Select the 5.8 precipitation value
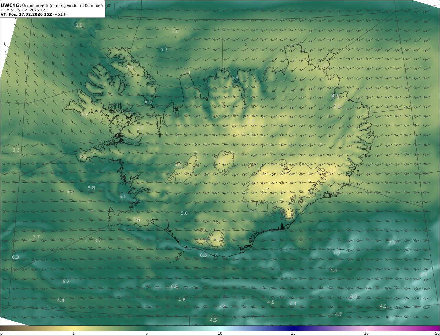Image resolution: width=440 pixels, height=336 pixels. pos(91,188)
